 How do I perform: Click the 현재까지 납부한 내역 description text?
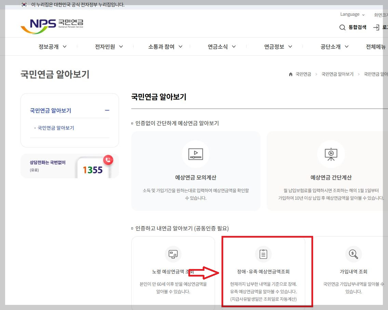tap(263, 292)
